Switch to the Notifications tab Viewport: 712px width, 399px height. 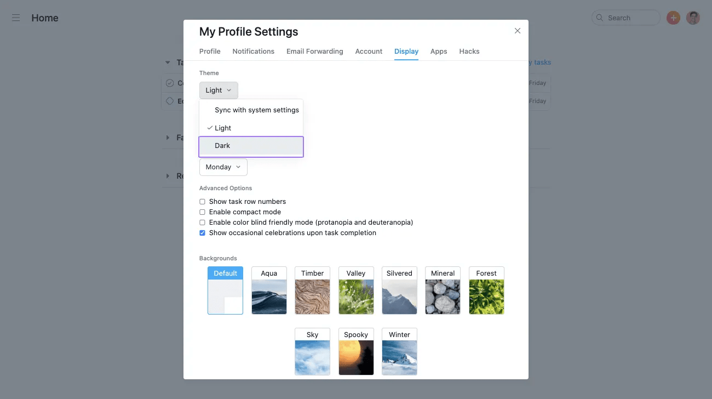(x=253, y=52)
